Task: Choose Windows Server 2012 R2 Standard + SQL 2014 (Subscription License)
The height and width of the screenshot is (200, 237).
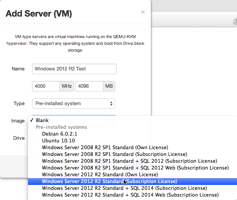Action: click(124, 188)
